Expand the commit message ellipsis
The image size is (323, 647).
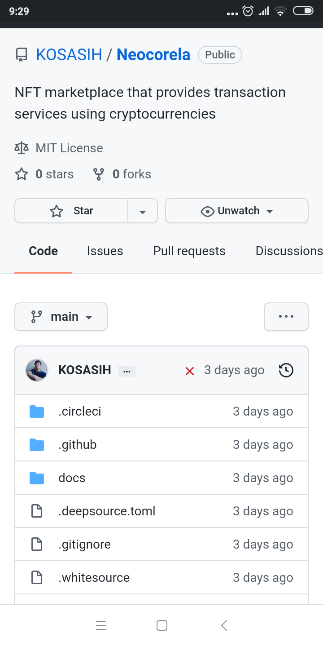pos(127,371)
